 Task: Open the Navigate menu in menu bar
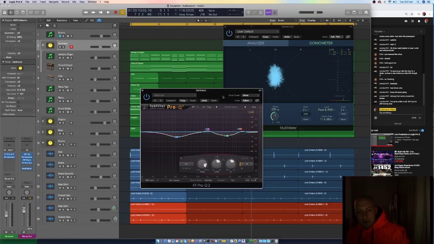point(54,2)
